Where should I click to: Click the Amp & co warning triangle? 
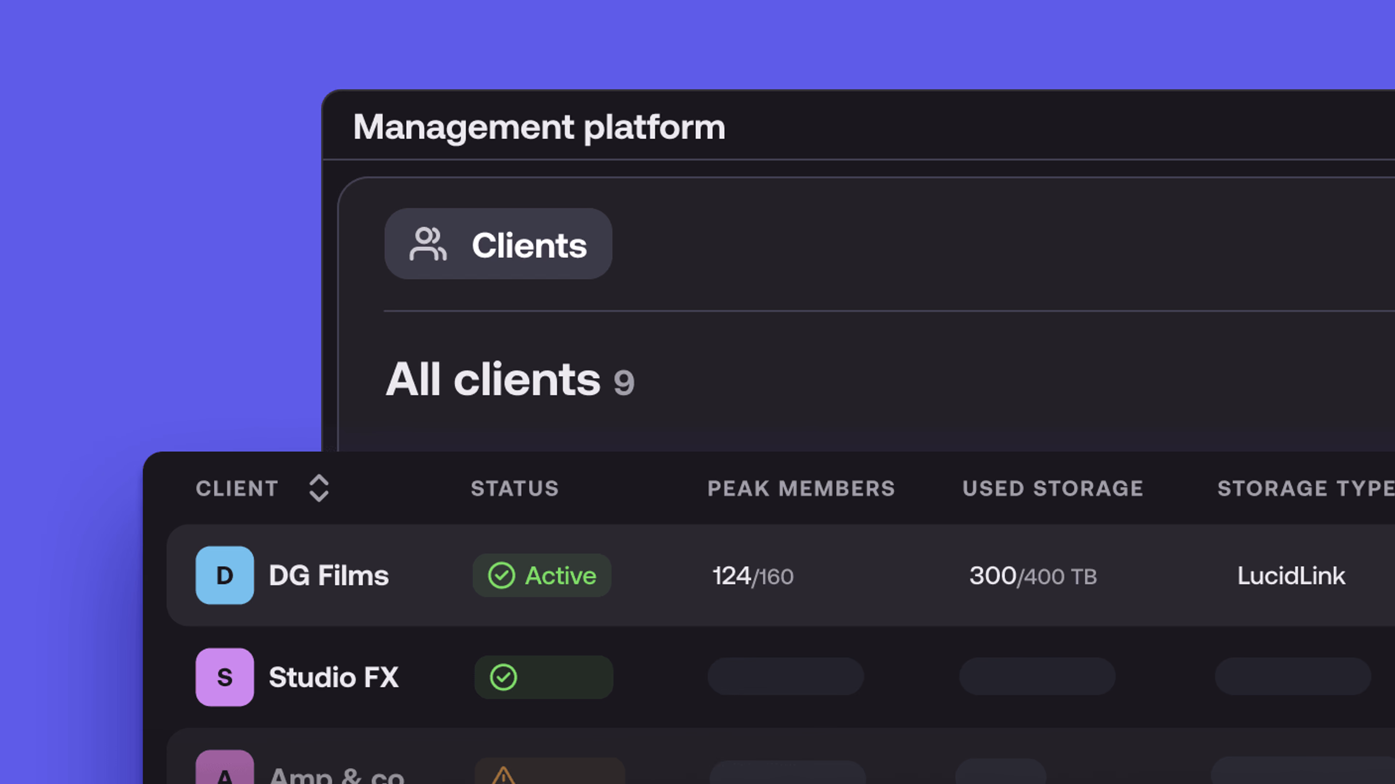point(503,775)
